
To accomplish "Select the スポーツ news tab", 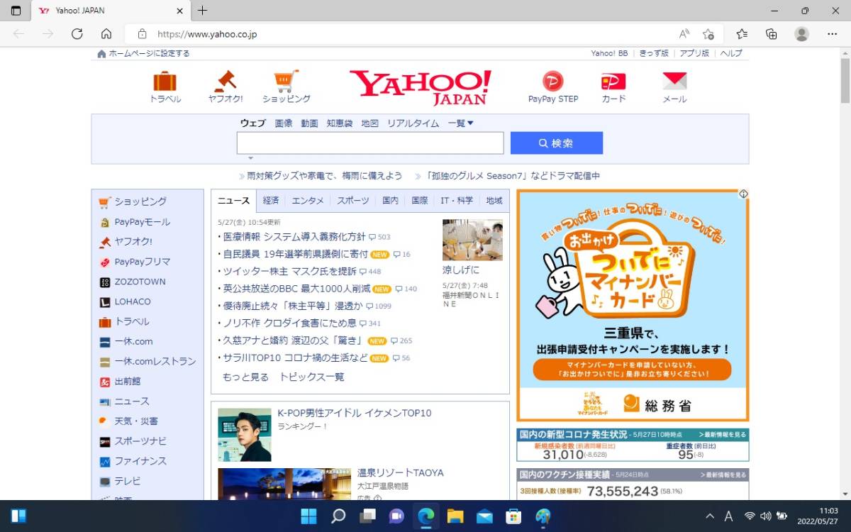I will (353, 201).
